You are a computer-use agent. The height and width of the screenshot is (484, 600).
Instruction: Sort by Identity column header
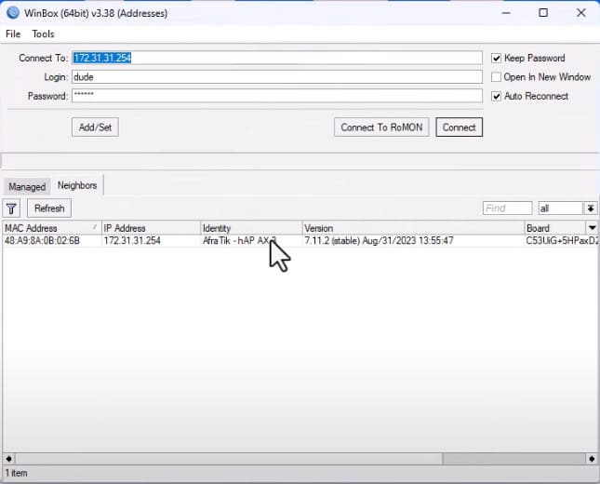click(251, 228)
